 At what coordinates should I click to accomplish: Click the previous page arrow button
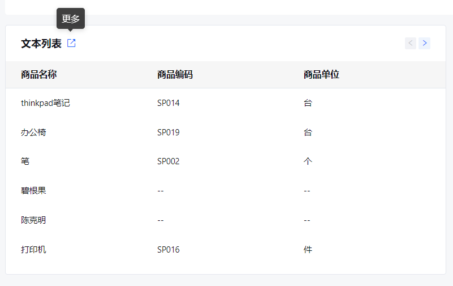pos(410,44)
